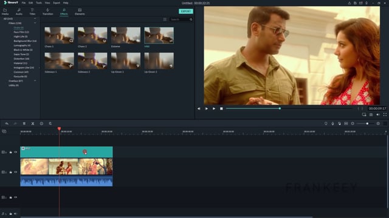Open preview quality and display settings
Image resolution: width=389 pixels, height=218 pixels.
364,114
